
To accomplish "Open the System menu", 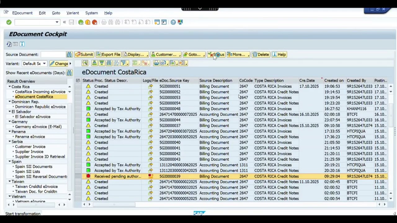I will (91, 13).
